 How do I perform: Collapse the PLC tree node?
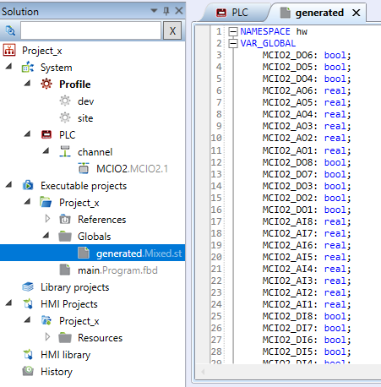pyautogui.click(x=27, y=134)
